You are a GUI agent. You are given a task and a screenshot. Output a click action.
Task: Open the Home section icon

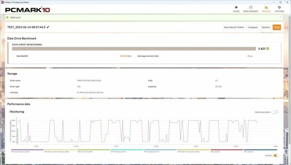(x=236, y=7)
